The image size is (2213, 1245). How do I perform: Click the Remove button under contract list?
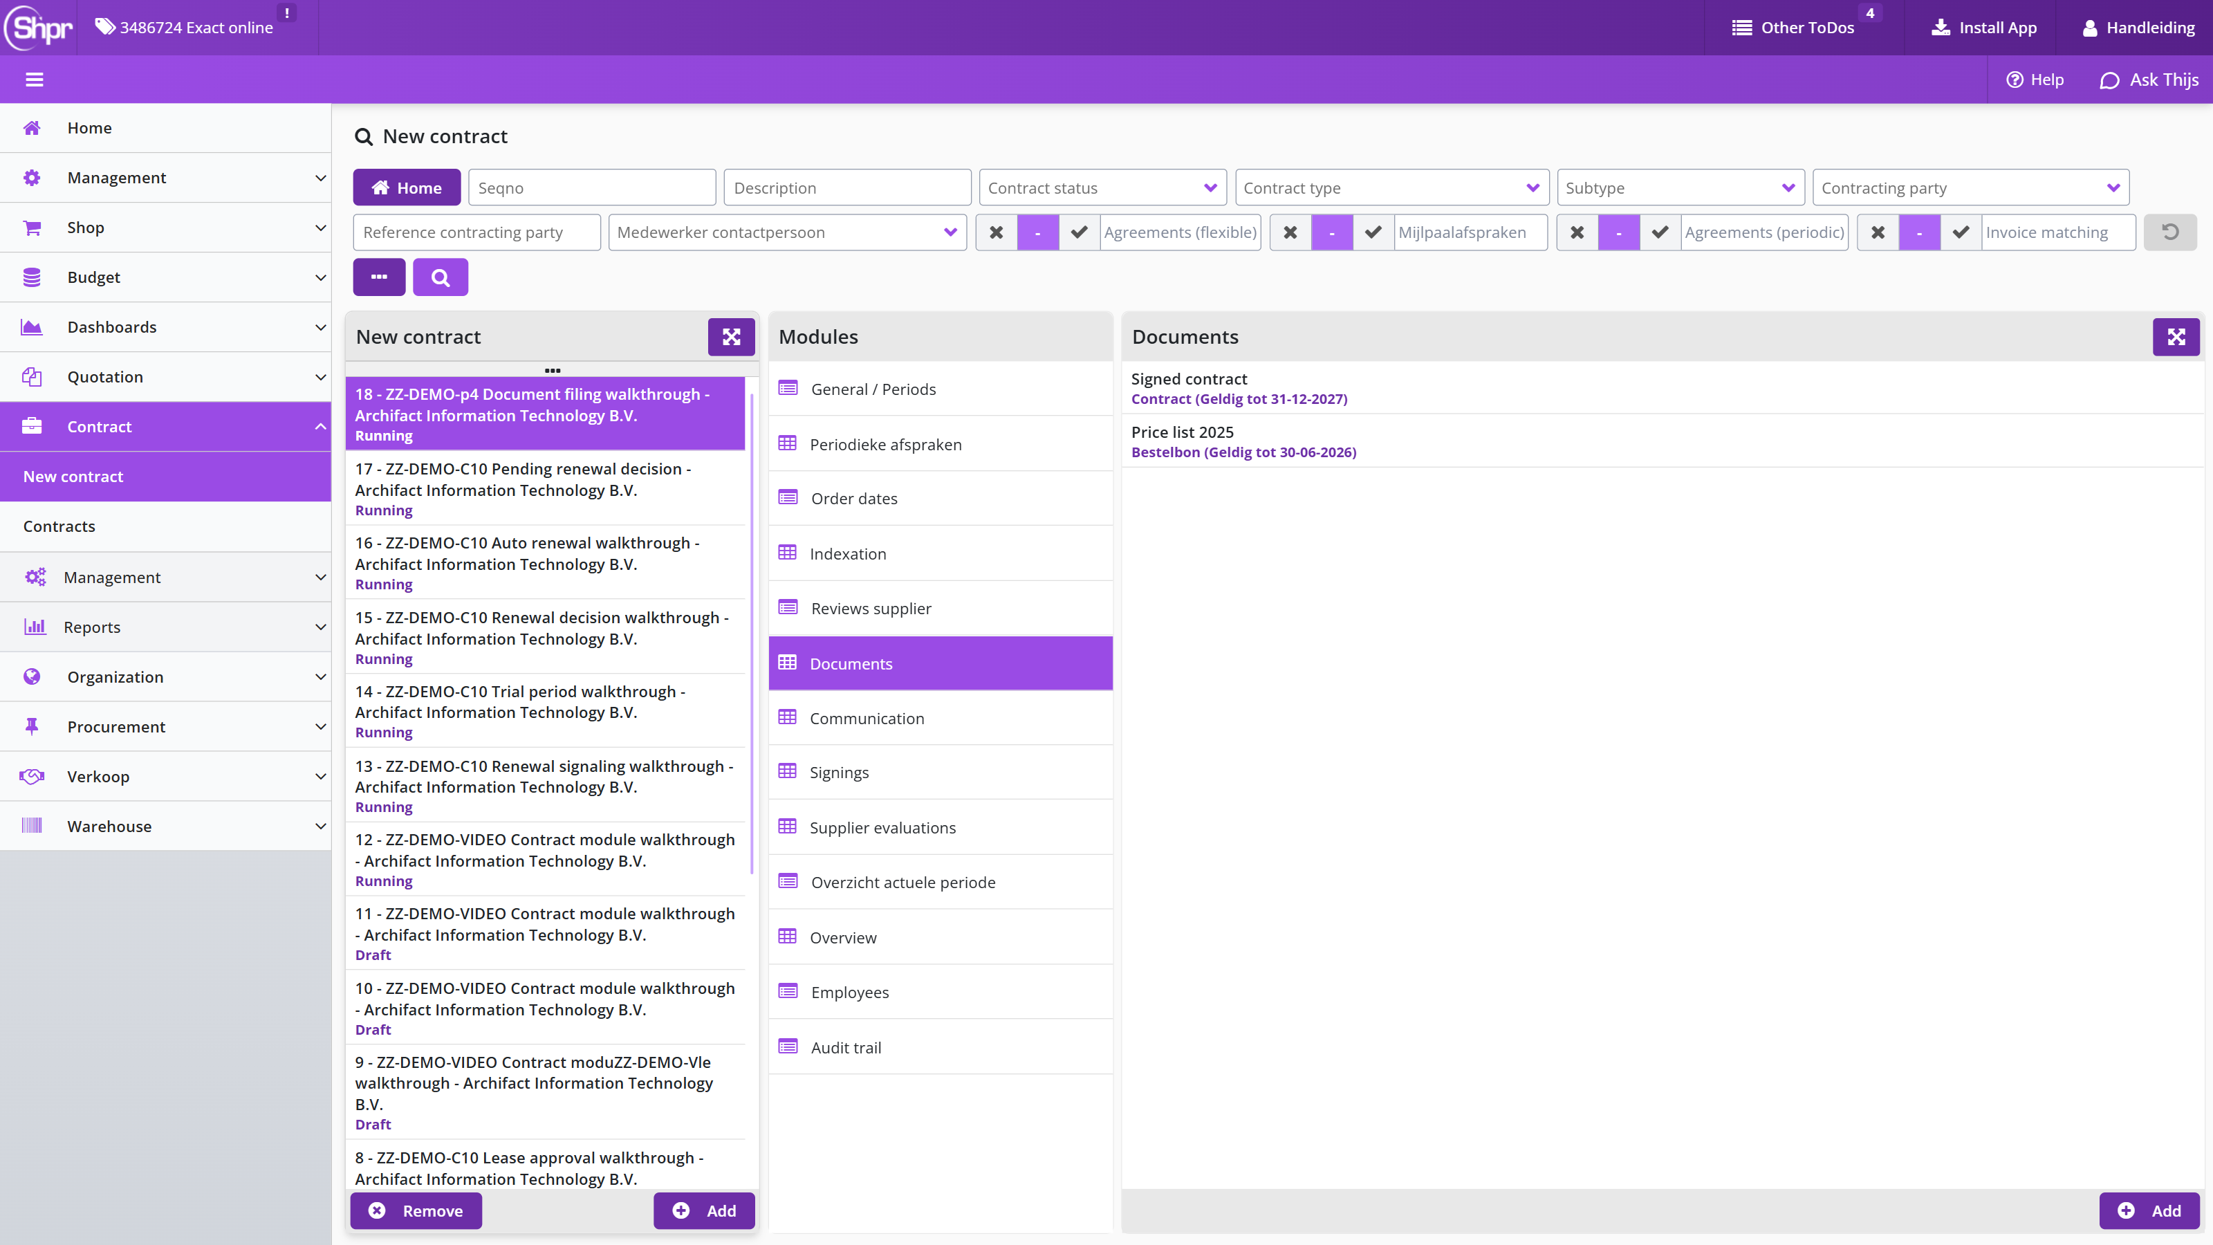click(416, 1210)
